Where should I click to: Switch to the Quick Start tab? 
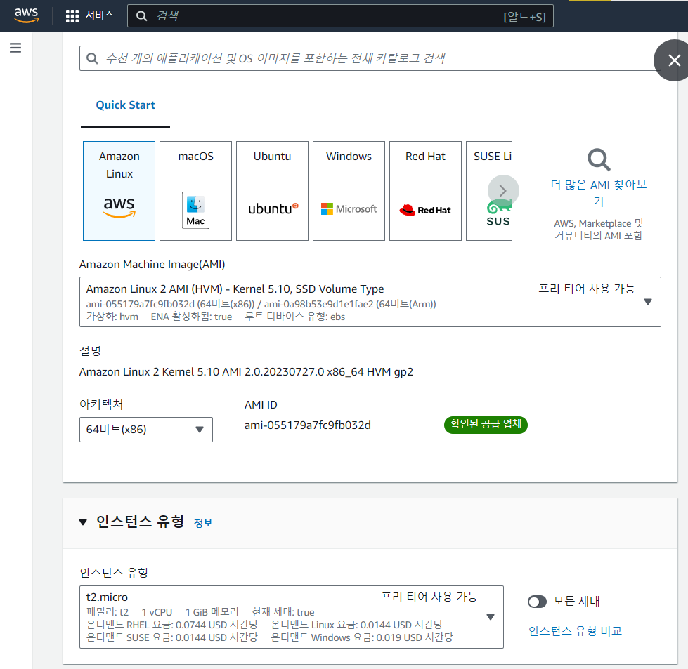point(126,105)
